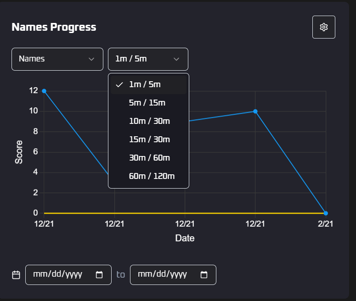Click the data point at 2/21 with score 0

[326, 213]
